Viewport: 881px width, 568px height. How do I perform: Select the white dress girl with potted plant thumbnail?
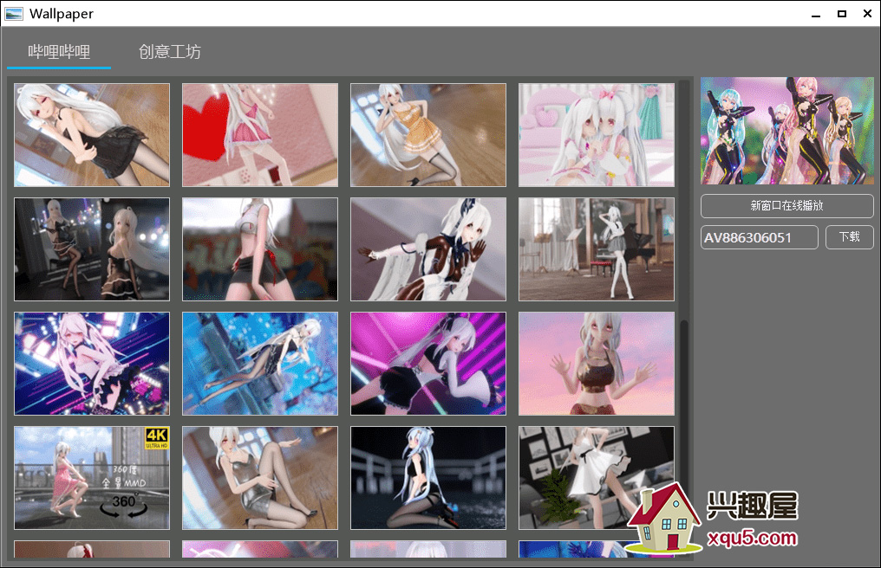pyautogui.click(x=596, y=478)
